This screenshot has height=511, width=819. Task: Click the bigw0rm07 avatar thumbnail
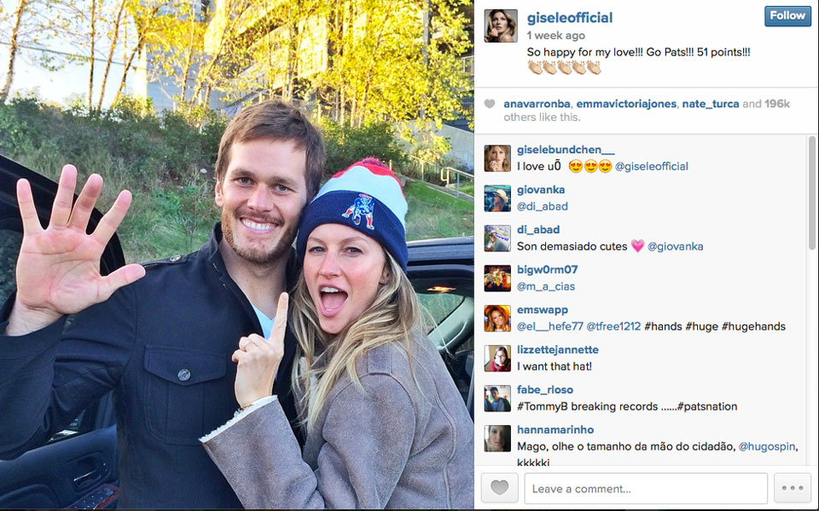[x=497, y=278]
